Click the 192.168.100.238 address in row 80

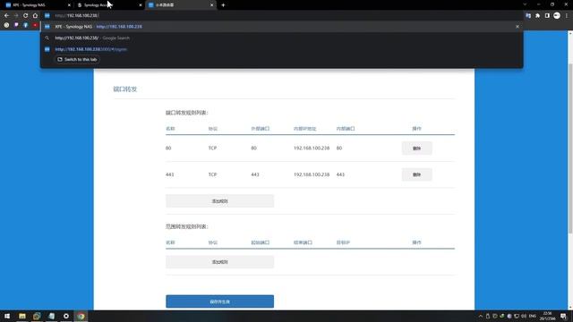312,148
